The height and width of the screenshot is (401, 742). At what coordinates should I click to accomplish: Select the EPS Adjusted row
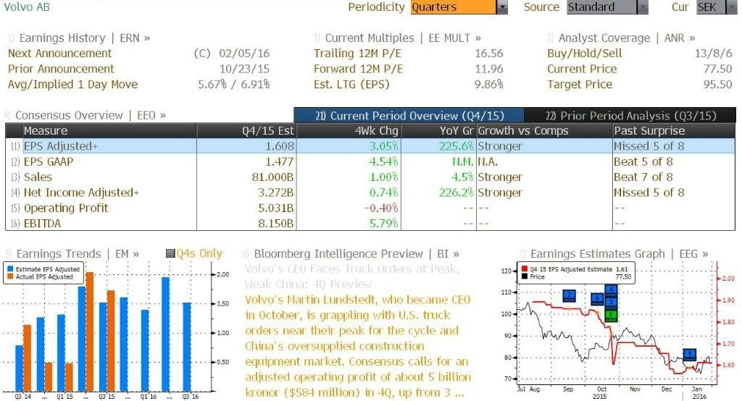(370, 146)
